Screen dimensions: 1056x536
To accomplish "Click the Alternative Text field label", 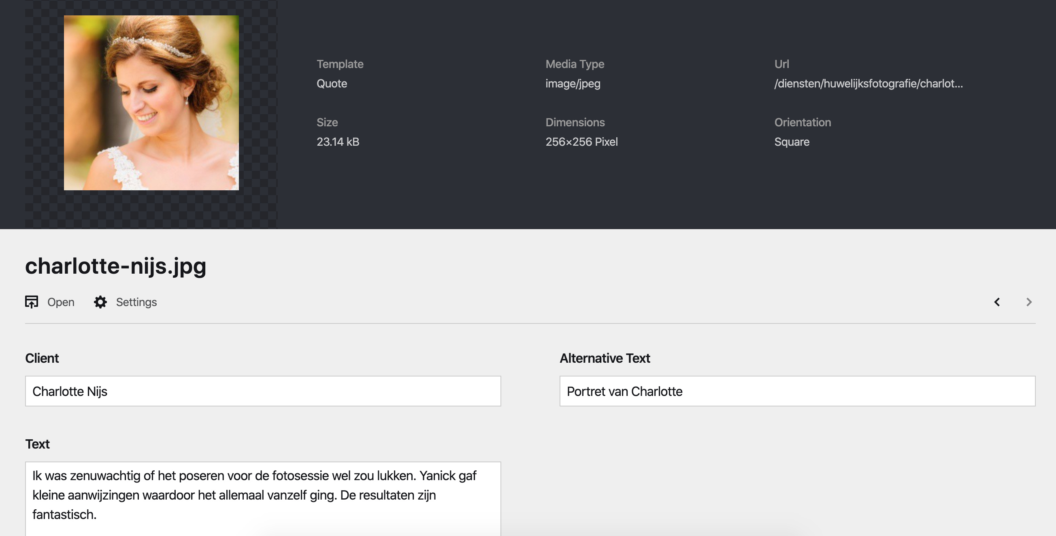I will pos(605,358).
